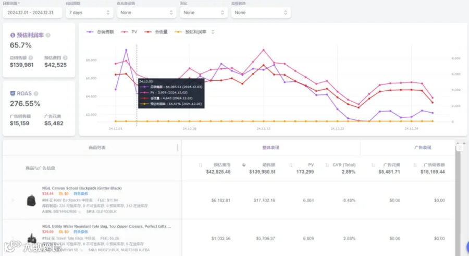Viewport: 469px width, 256px height.
Task: Click help icon beside 预估利润率 title
Action: click(48, 35)
